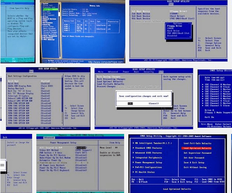This screenshot has height=193, width=232.
Task: Click [DPMS Support] value of Video Off Method
Action: [84, 150]
